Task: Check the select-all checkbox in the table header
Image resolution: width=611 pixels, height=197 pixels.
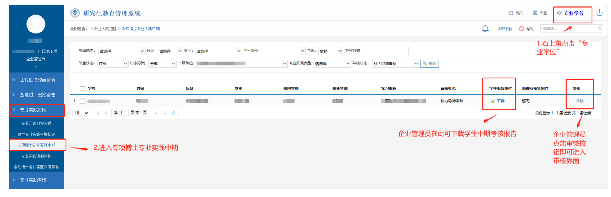Action: [x=82, y=88]
